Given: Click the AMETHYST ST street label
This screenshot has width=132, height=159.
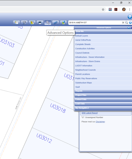Looking at the screenshot, I should coord(18,103).
